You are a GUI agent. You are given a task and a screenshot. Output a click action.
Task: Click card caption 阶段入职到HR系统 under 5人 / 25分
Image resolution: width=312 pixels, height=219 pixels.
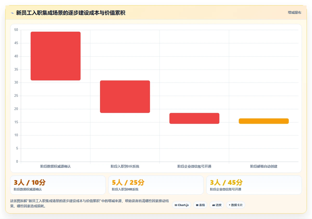[125, 189]
